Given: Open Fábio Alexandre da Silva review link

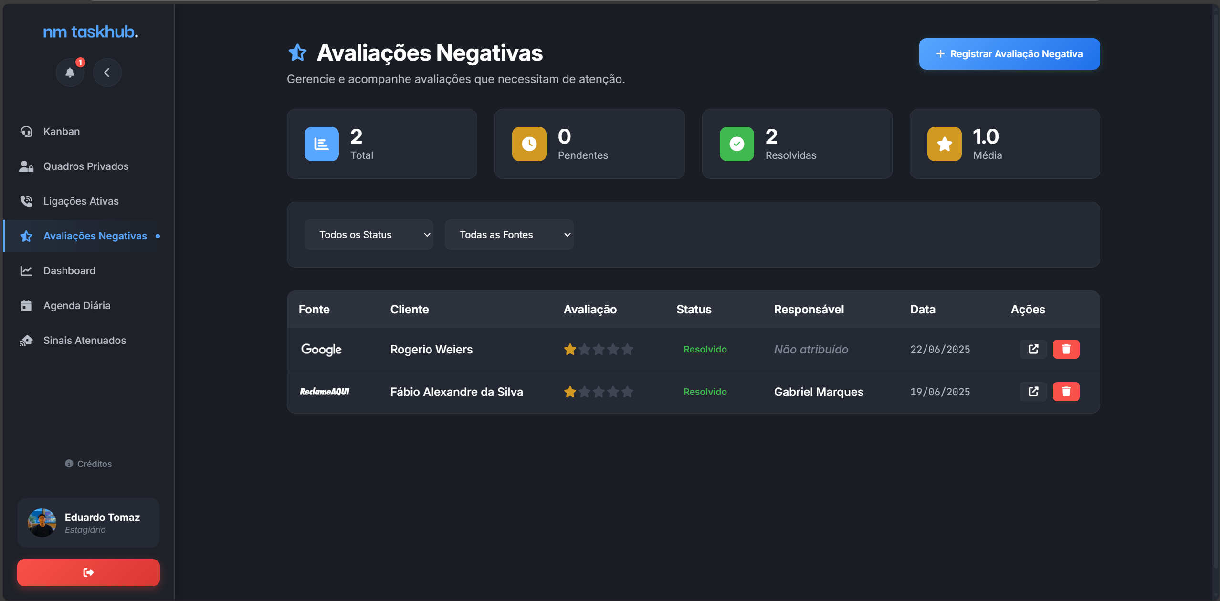Looking at the screenshot, I should pos(1033,392).
